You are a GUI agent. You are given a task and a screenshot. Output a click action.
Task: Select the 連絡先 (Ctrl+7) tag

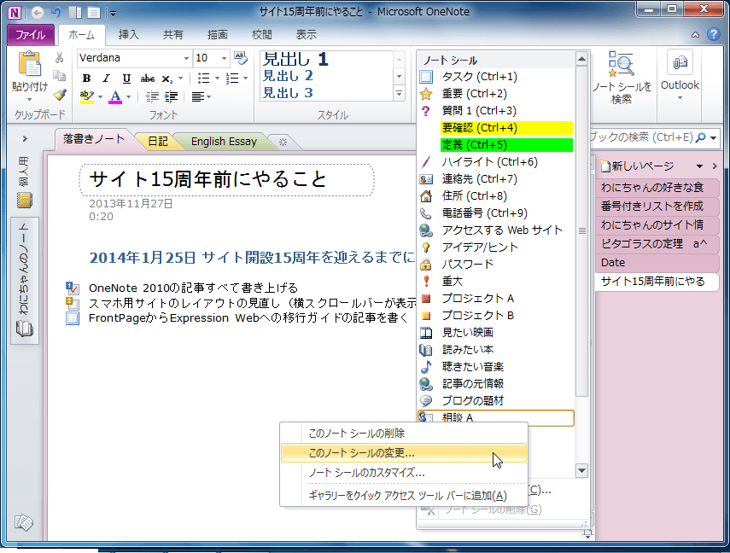[x=496, y=179]
